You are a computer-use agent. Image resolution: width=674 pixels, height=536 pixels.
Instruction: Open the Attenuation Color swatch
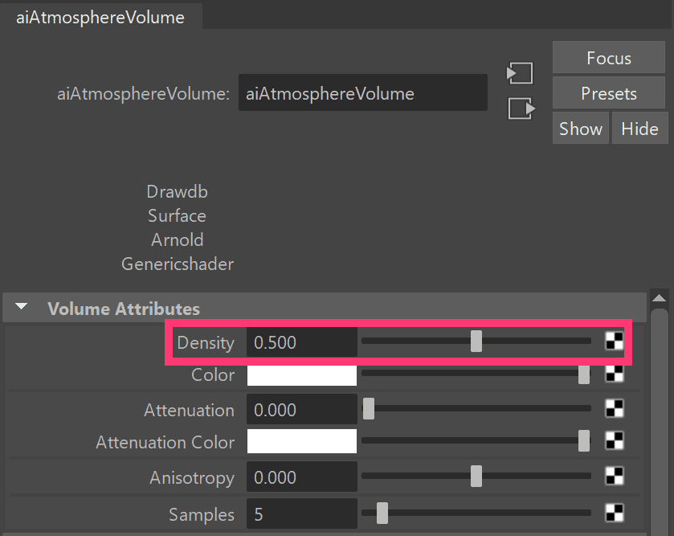click(302, 441)
